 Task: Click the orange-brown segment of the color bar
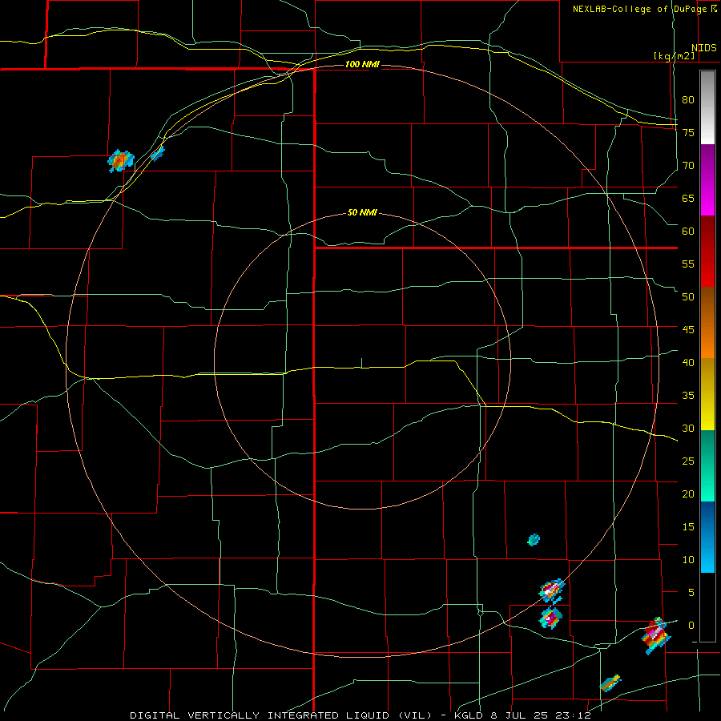click(x=707, y=323)
